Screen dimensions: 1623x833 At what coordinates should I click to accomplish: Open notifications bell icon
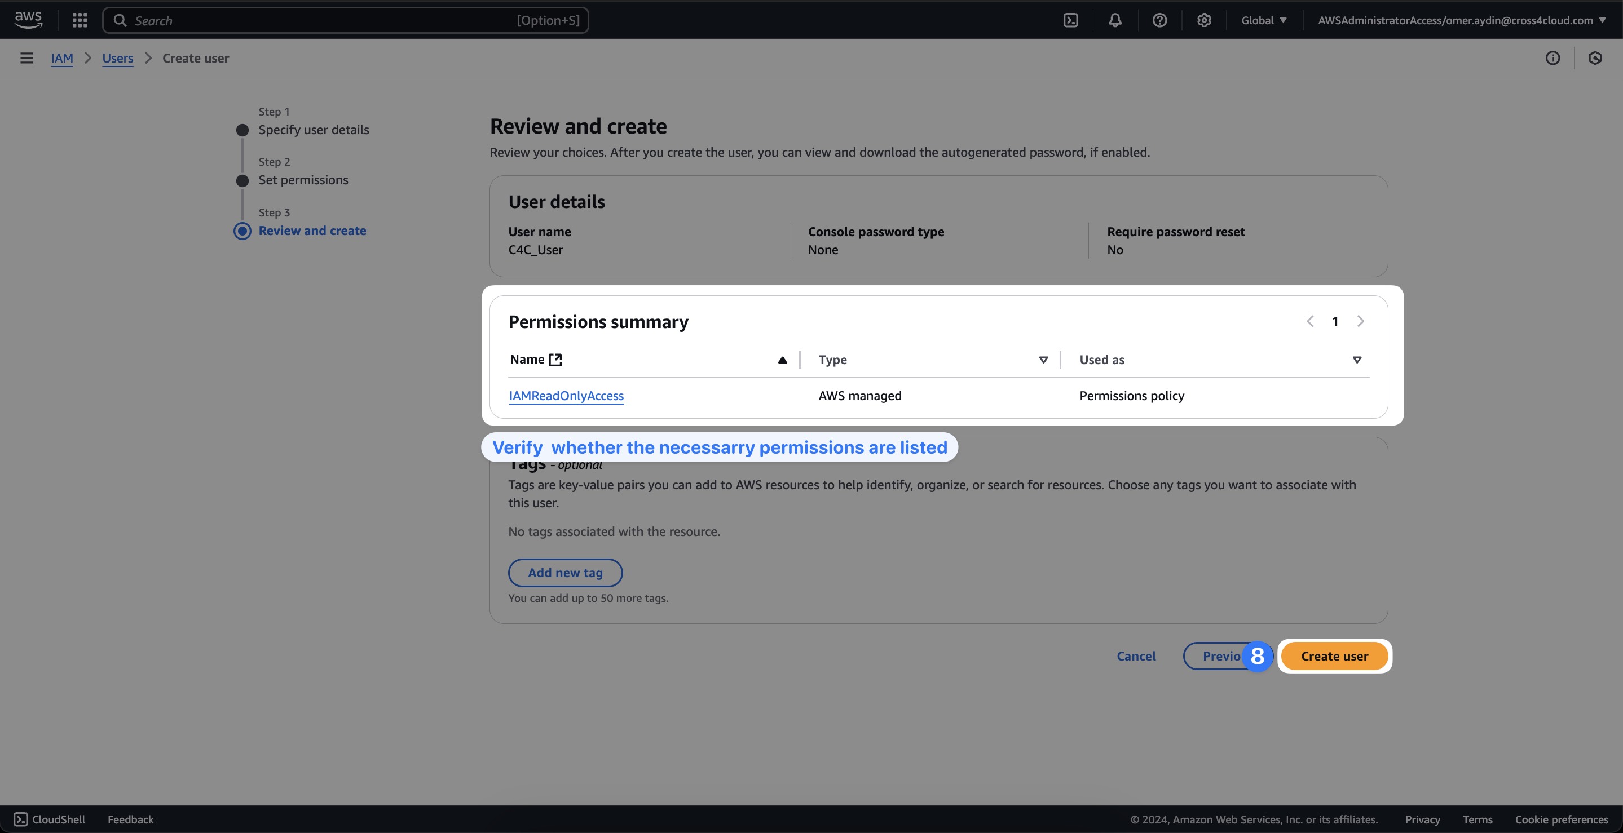1115,20
